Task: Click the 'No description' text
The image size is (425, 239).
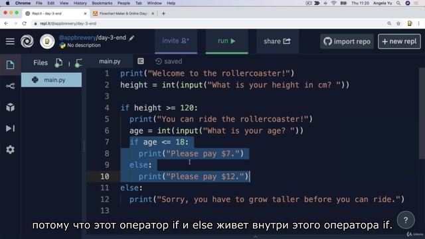Action: (84, 45)
